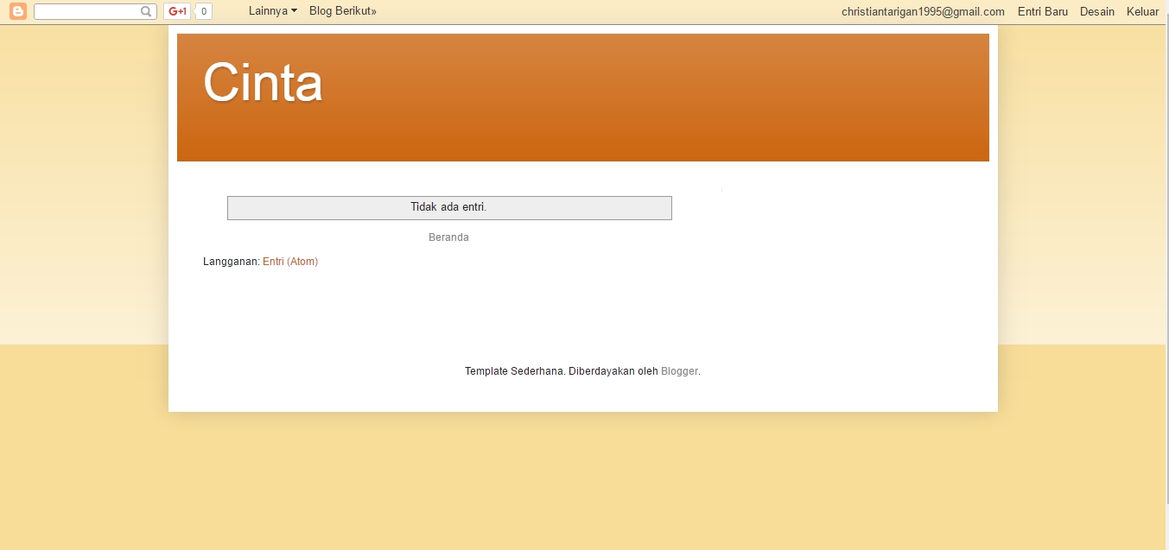Click the Cinta blog title
This screenshot has width=1169, height=550.
[x=263, y=83]
